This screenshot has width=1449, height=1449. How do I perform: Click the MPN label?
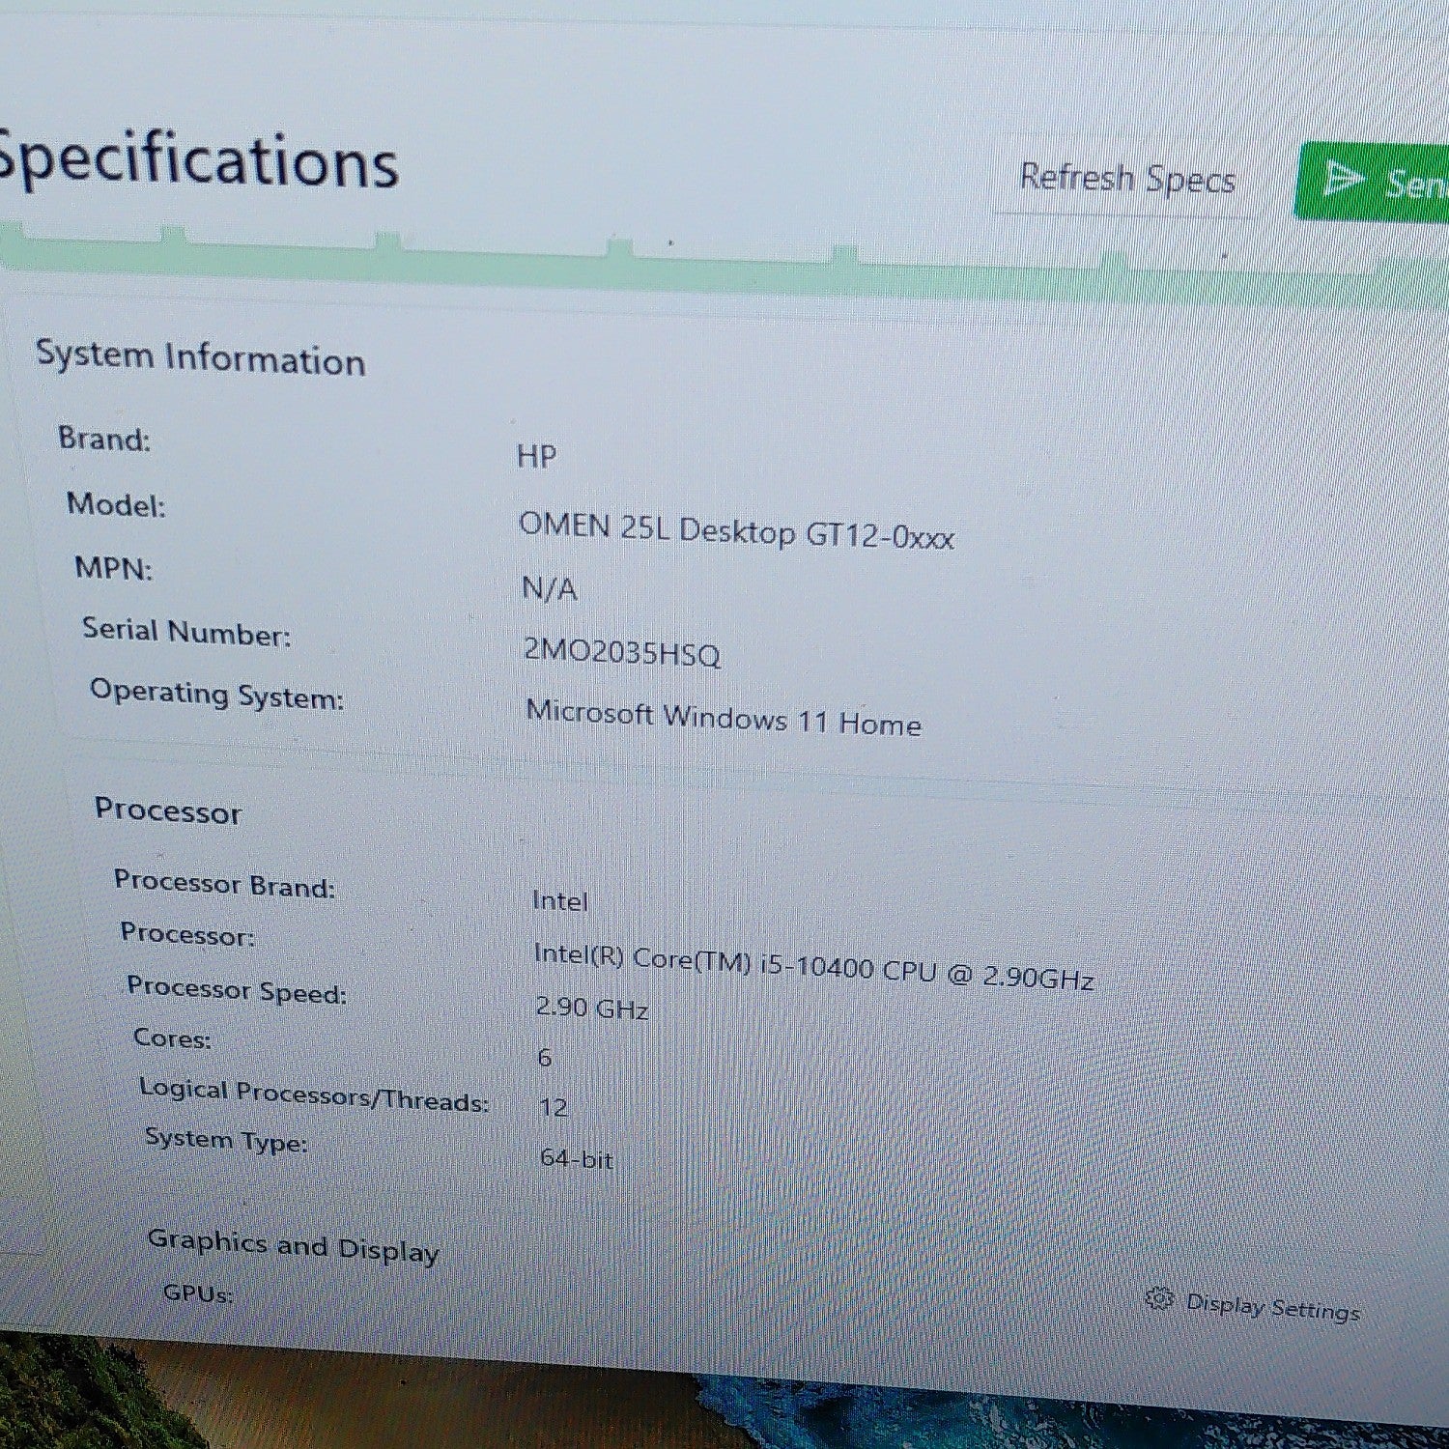[x=114, y=568]
